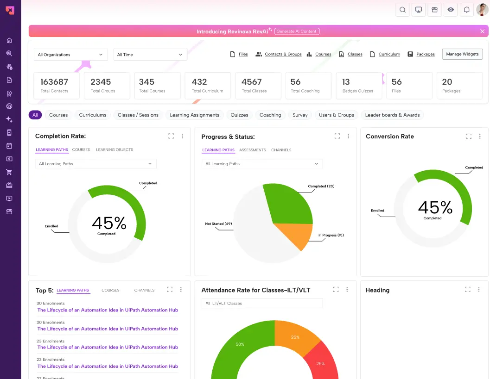Open the storefront icon in top header
490x379 pixels.
pos(434,10)
